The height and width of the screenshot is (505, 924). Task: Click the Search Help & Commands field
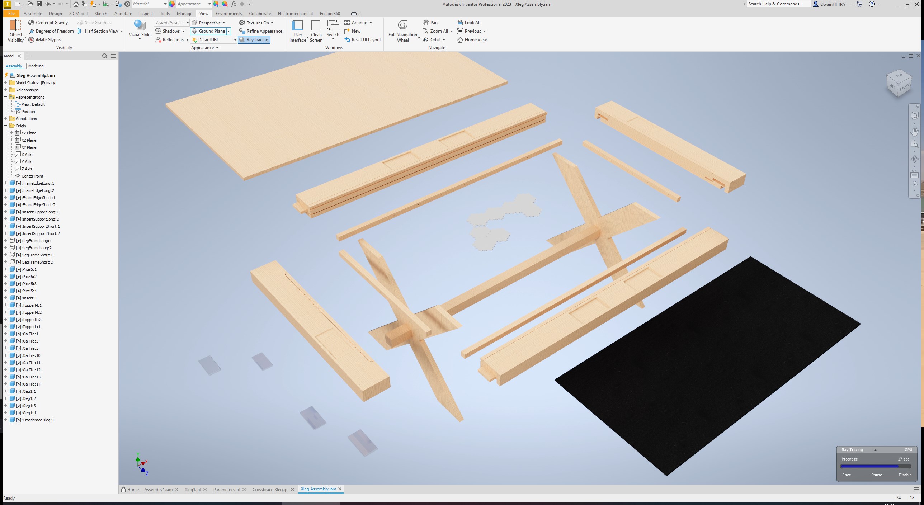click(778, 4)
